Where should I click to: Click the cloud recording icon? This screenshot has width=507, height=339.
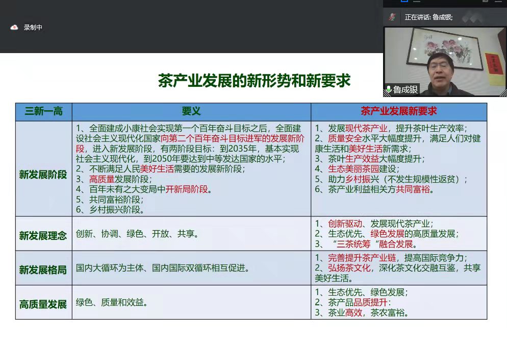tap(14, 28)
